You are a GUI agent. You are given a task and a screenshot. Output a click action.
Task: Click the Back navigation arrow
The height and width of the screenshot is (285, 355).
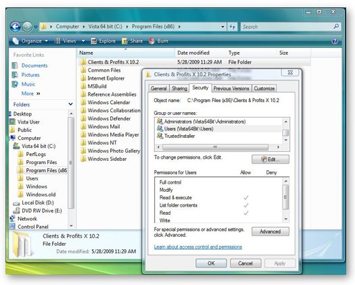click(x=16, y=27)
